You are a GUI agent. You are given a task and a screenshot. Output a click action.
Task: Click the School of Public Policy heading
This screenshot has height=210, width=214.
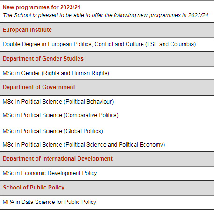tap(34, 188)
